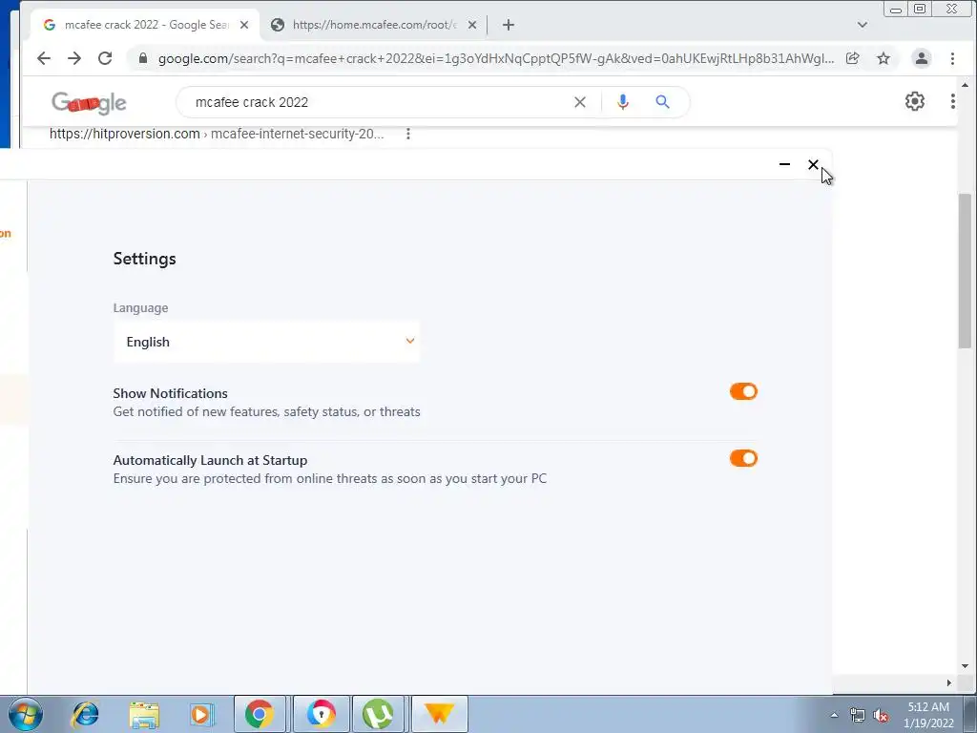Screen dimensions: 977x733
Task: Run search with magnifier icon
Action: tap(662, 102)
